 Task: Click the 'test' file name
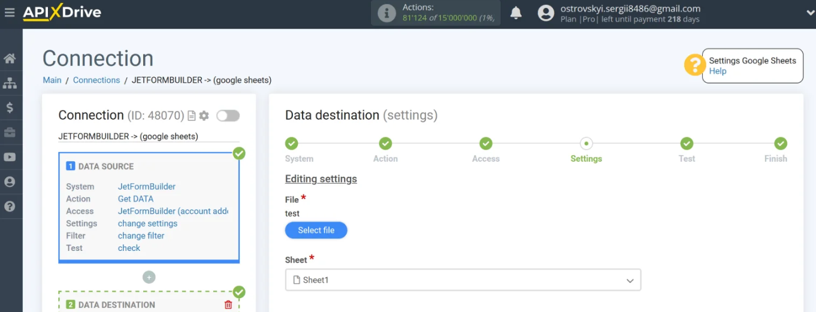coord(292,213)
